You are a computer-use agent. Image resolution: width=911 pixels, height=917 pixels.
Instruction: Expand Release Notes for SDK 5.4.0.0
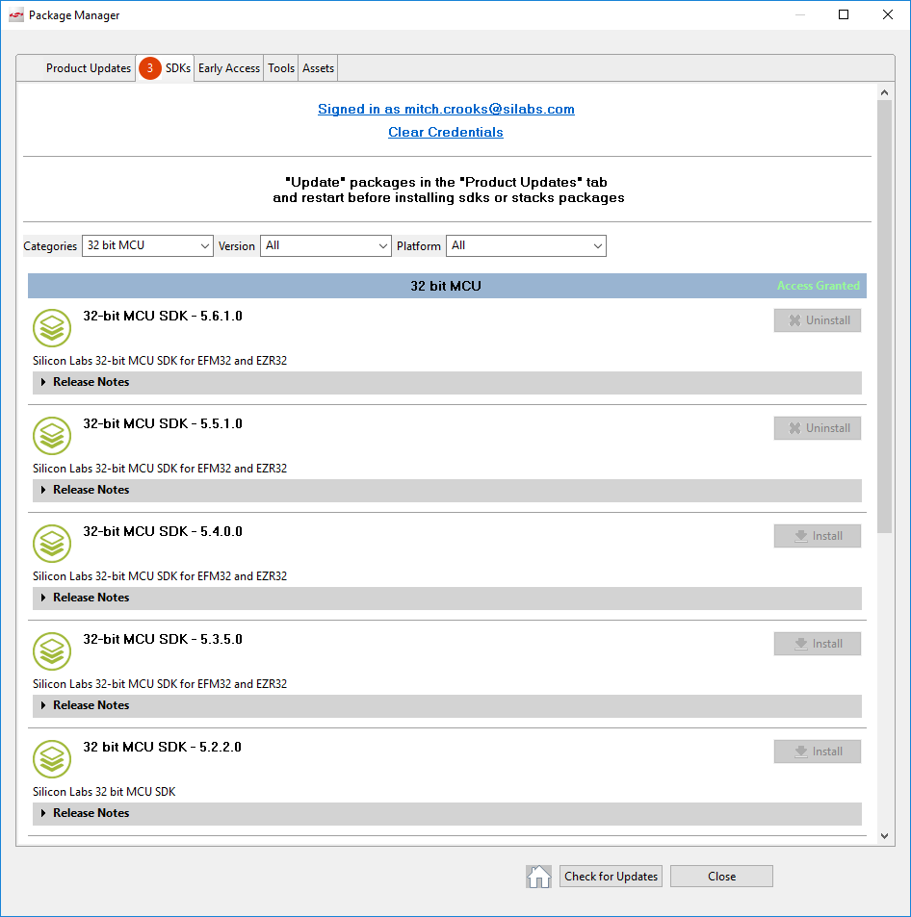[447, 598]
